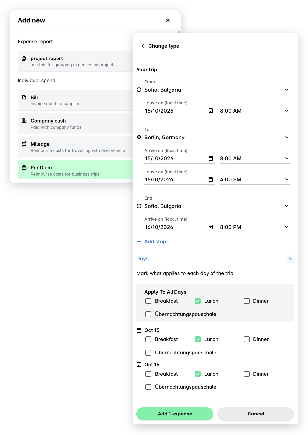Click End arrive date field 16/10/2026

(x=179, y=227)
